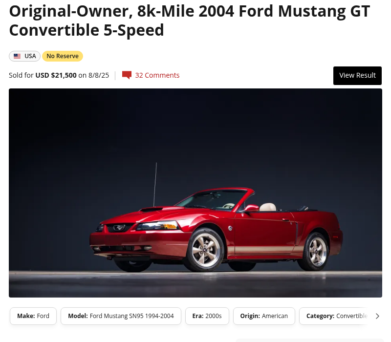Click the listing title heading
This screenshot has width=391, height=342.
click(x=190, y=21)
